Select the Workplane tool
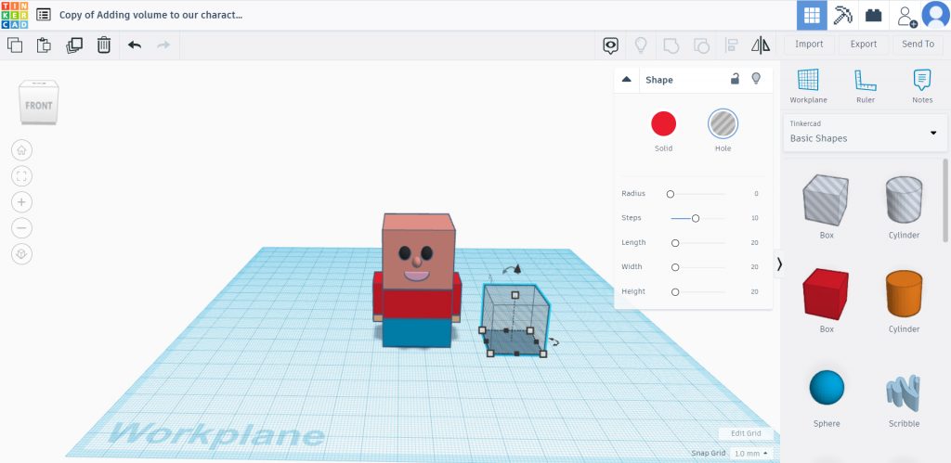This screenshot has height=463, width=951. pyautogui.click(x=808, y=86)
